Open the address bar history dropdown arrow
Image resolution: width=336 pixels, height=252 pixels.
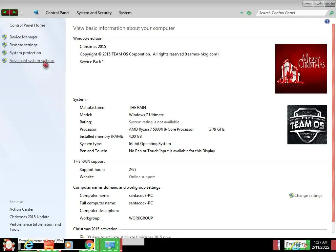coord(242,13)
